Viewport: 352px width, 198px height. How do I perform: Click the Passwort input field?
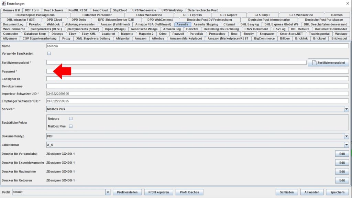[198, 71]
